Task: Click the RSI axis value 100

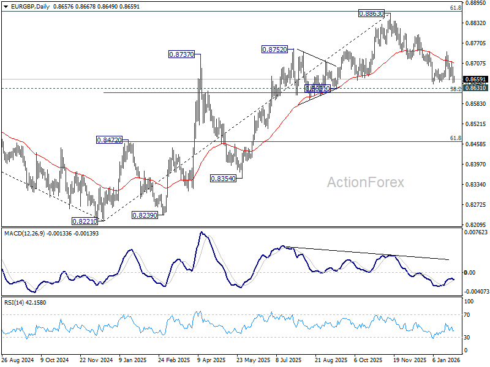Action: [469, 302]
